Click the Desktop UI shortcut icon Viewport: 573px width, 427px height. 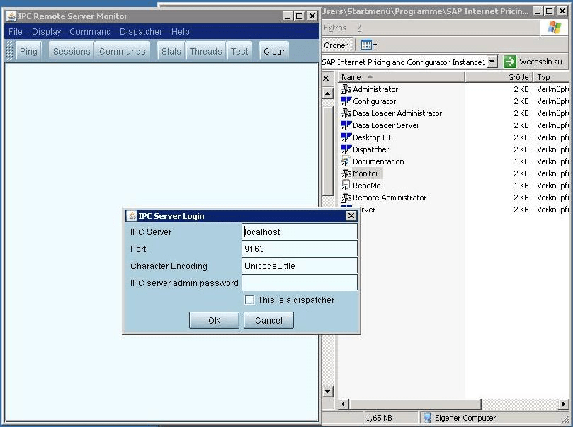coord(346,137)
